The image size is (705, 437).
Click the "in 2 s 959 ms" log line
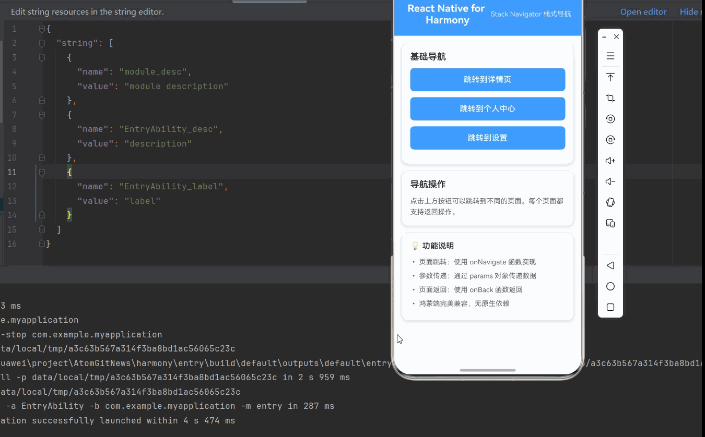click(175, 377)
